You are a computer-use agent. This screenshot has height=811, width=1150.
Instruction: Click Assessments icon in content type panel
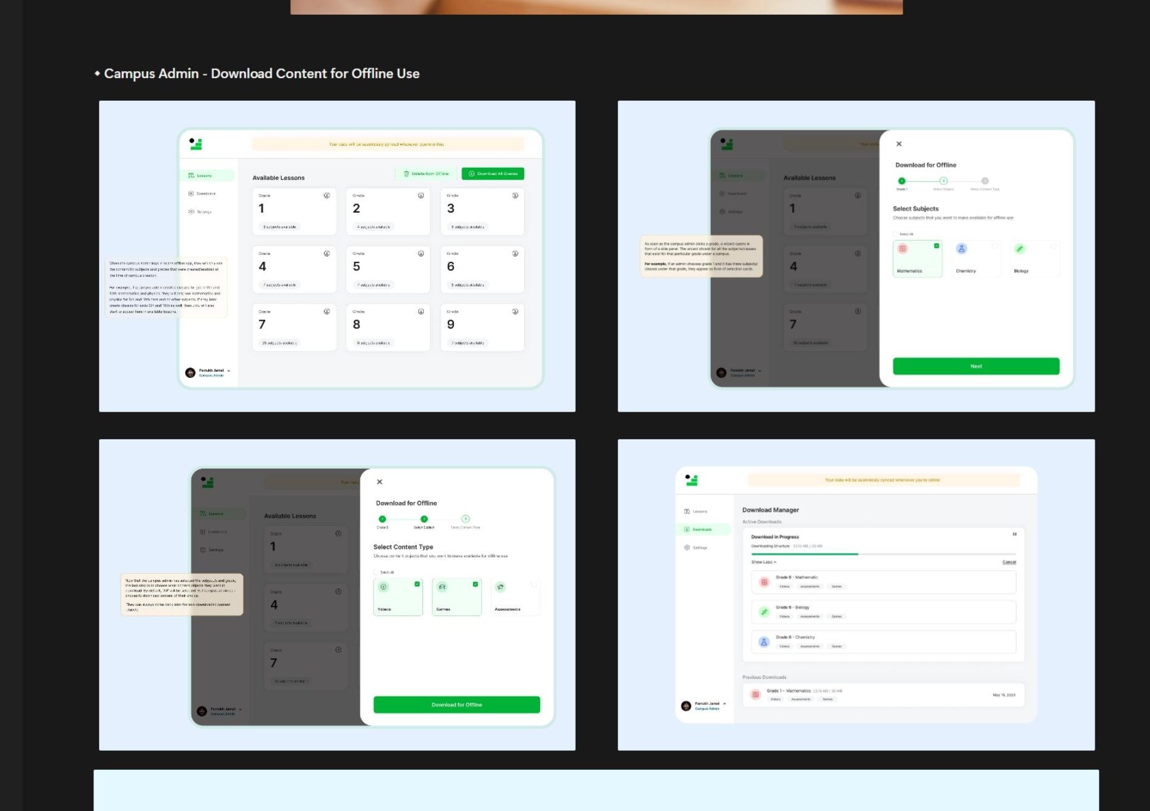501,587
